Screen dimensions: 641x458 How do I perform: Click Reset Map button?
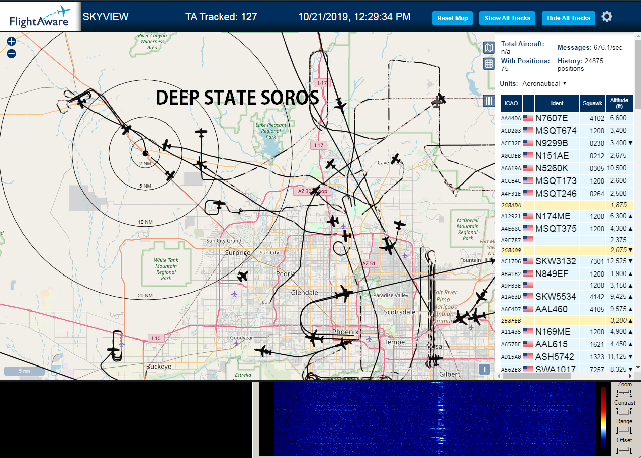[452, 18]
